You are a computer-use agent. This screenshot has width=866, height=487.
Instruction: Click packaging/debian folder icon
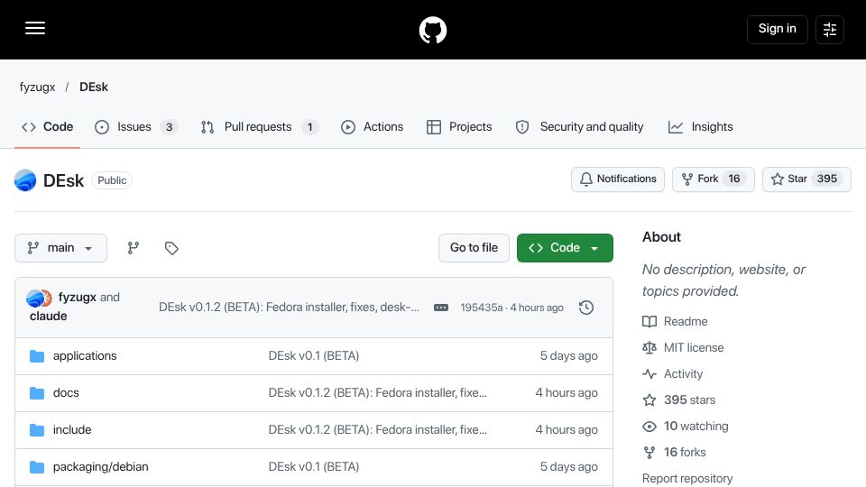pyautogui.click(x=37, y=467)
